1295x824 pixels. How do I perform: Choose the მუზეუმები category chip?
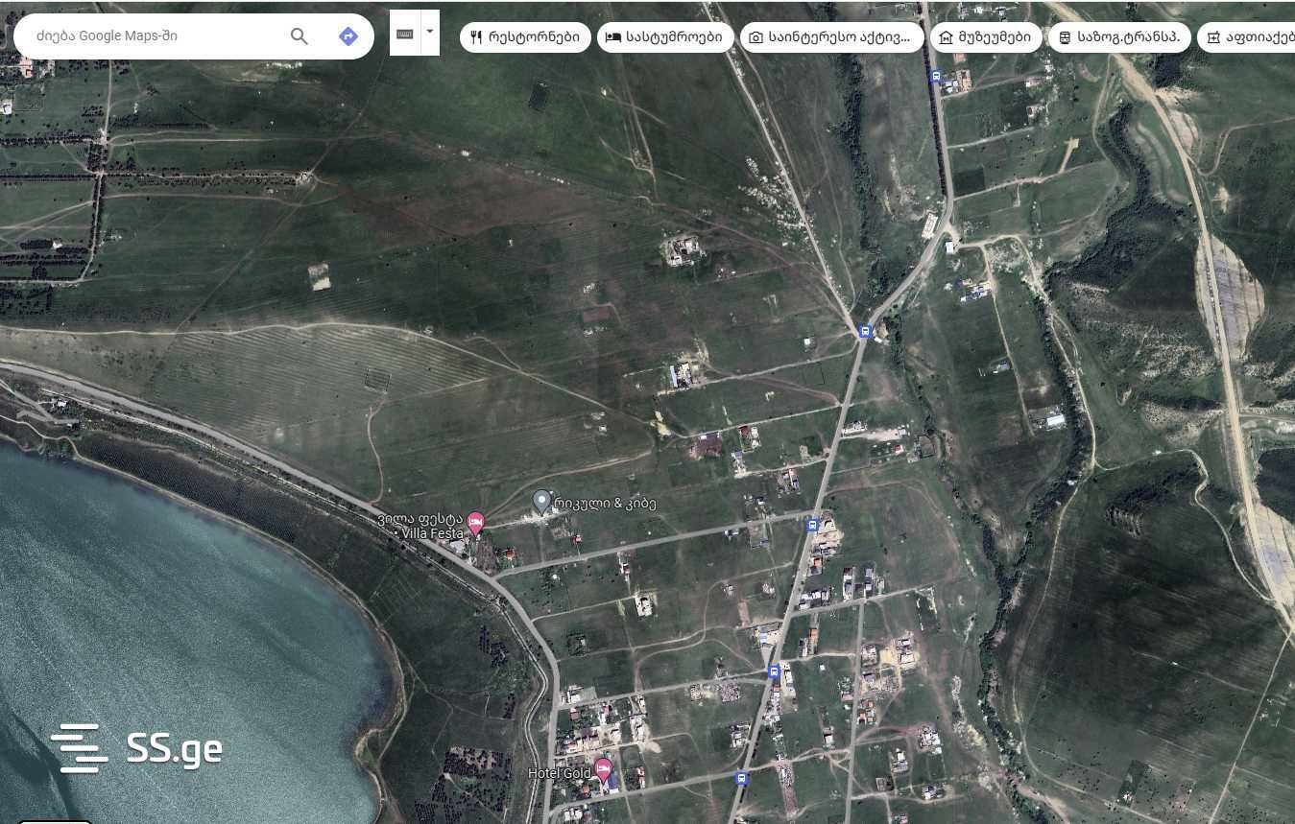tap(986, 37)
